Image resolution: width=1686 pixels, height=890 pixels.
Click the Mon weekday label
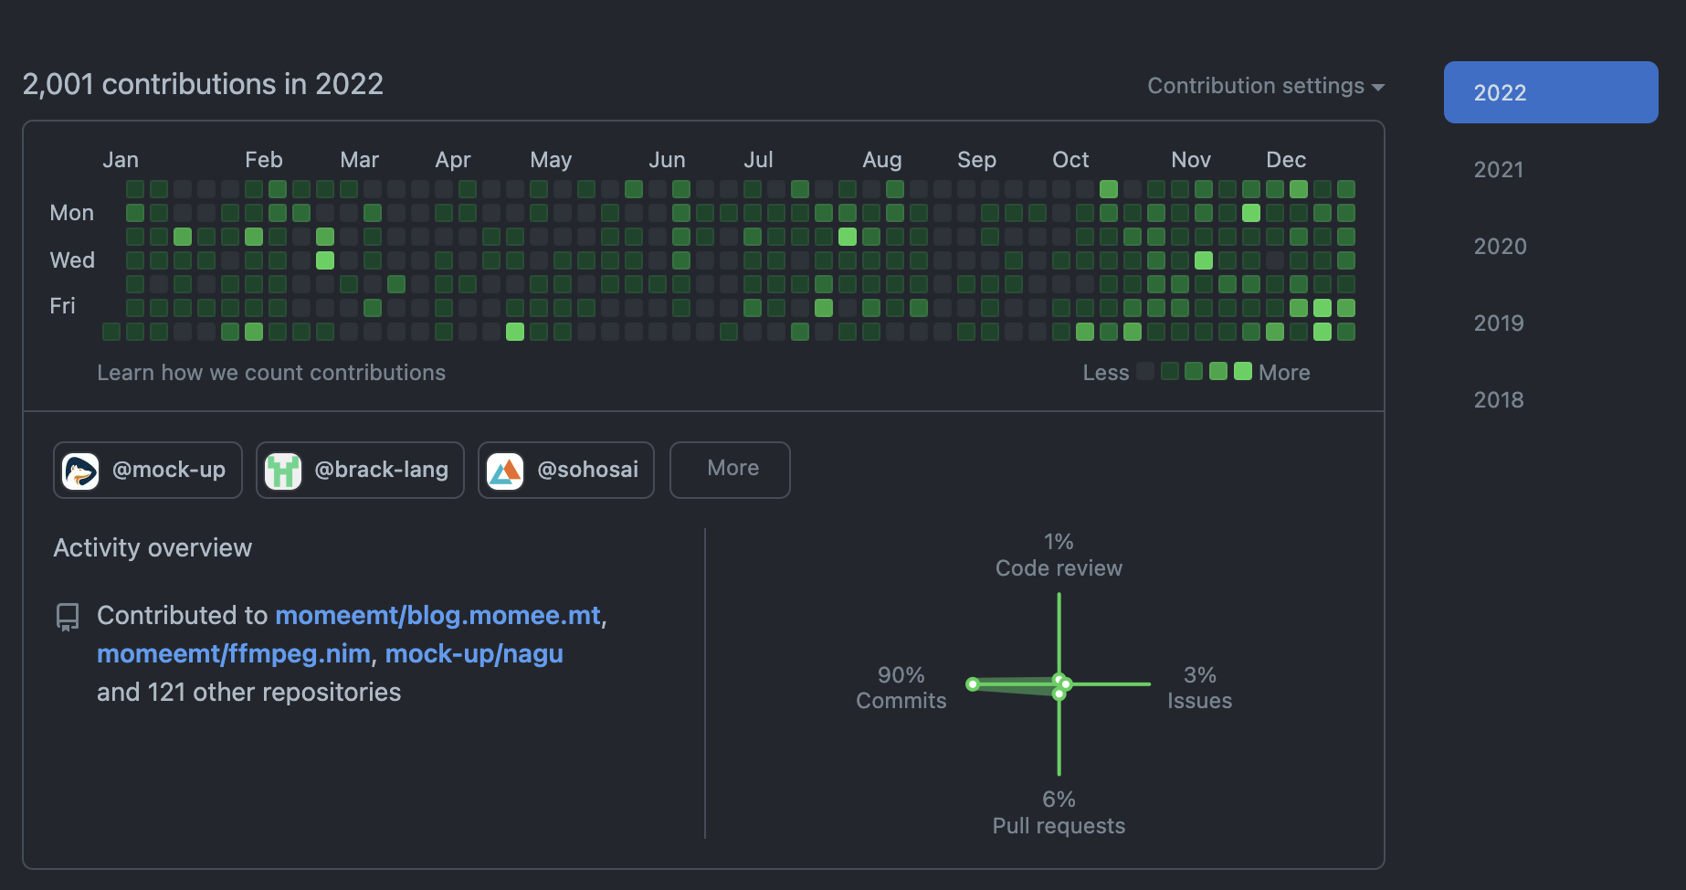[72, 213]
